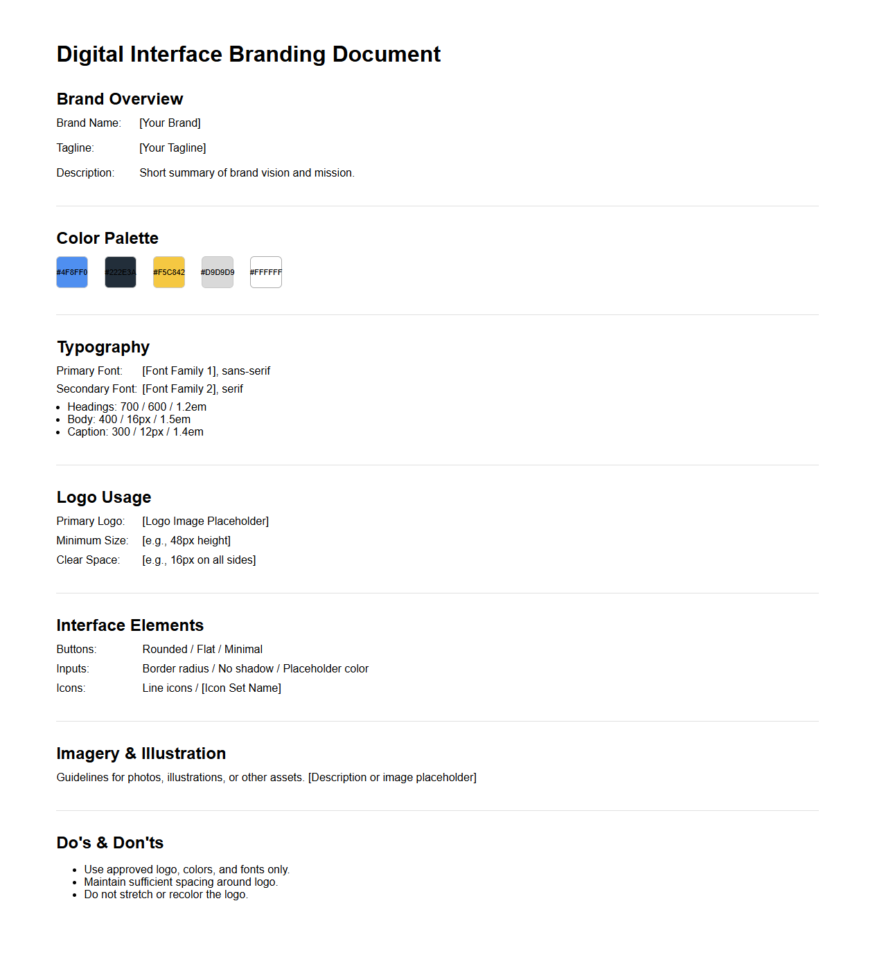This screenshot has width=875, height=955.
Task: Select the #F5C842 yellow swatch
Action: coord(168,271)
